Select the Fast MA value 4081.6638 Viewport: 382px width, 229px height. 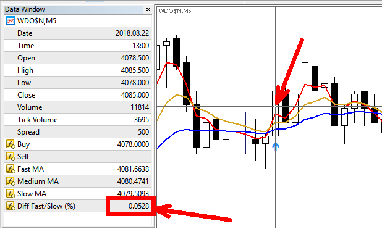coord(134,169)
